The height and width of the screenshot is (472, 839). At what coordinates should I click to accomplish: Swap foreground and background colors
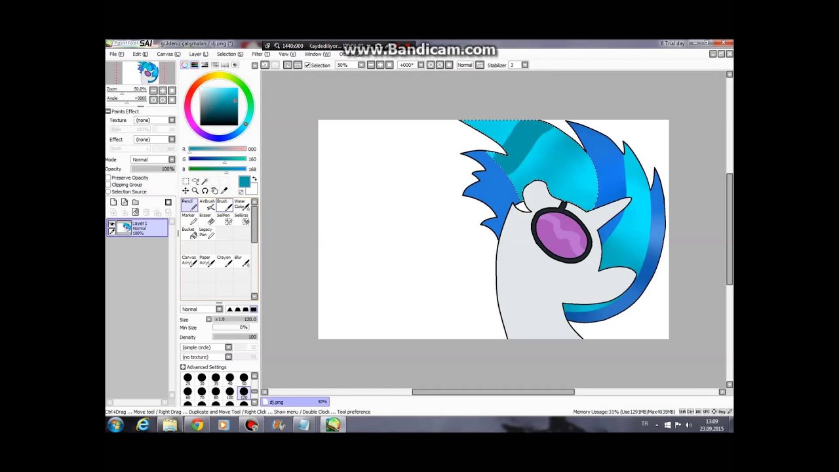tap(254, 179)
